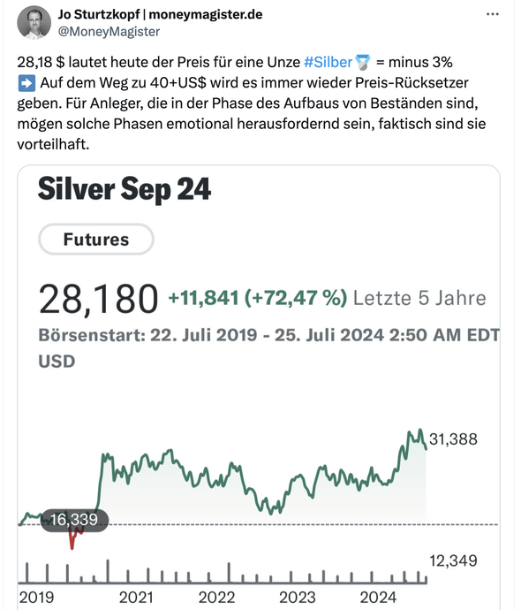Click the Silver Sep 24 chart title
521x610 pixels.
tap(125, 189)
